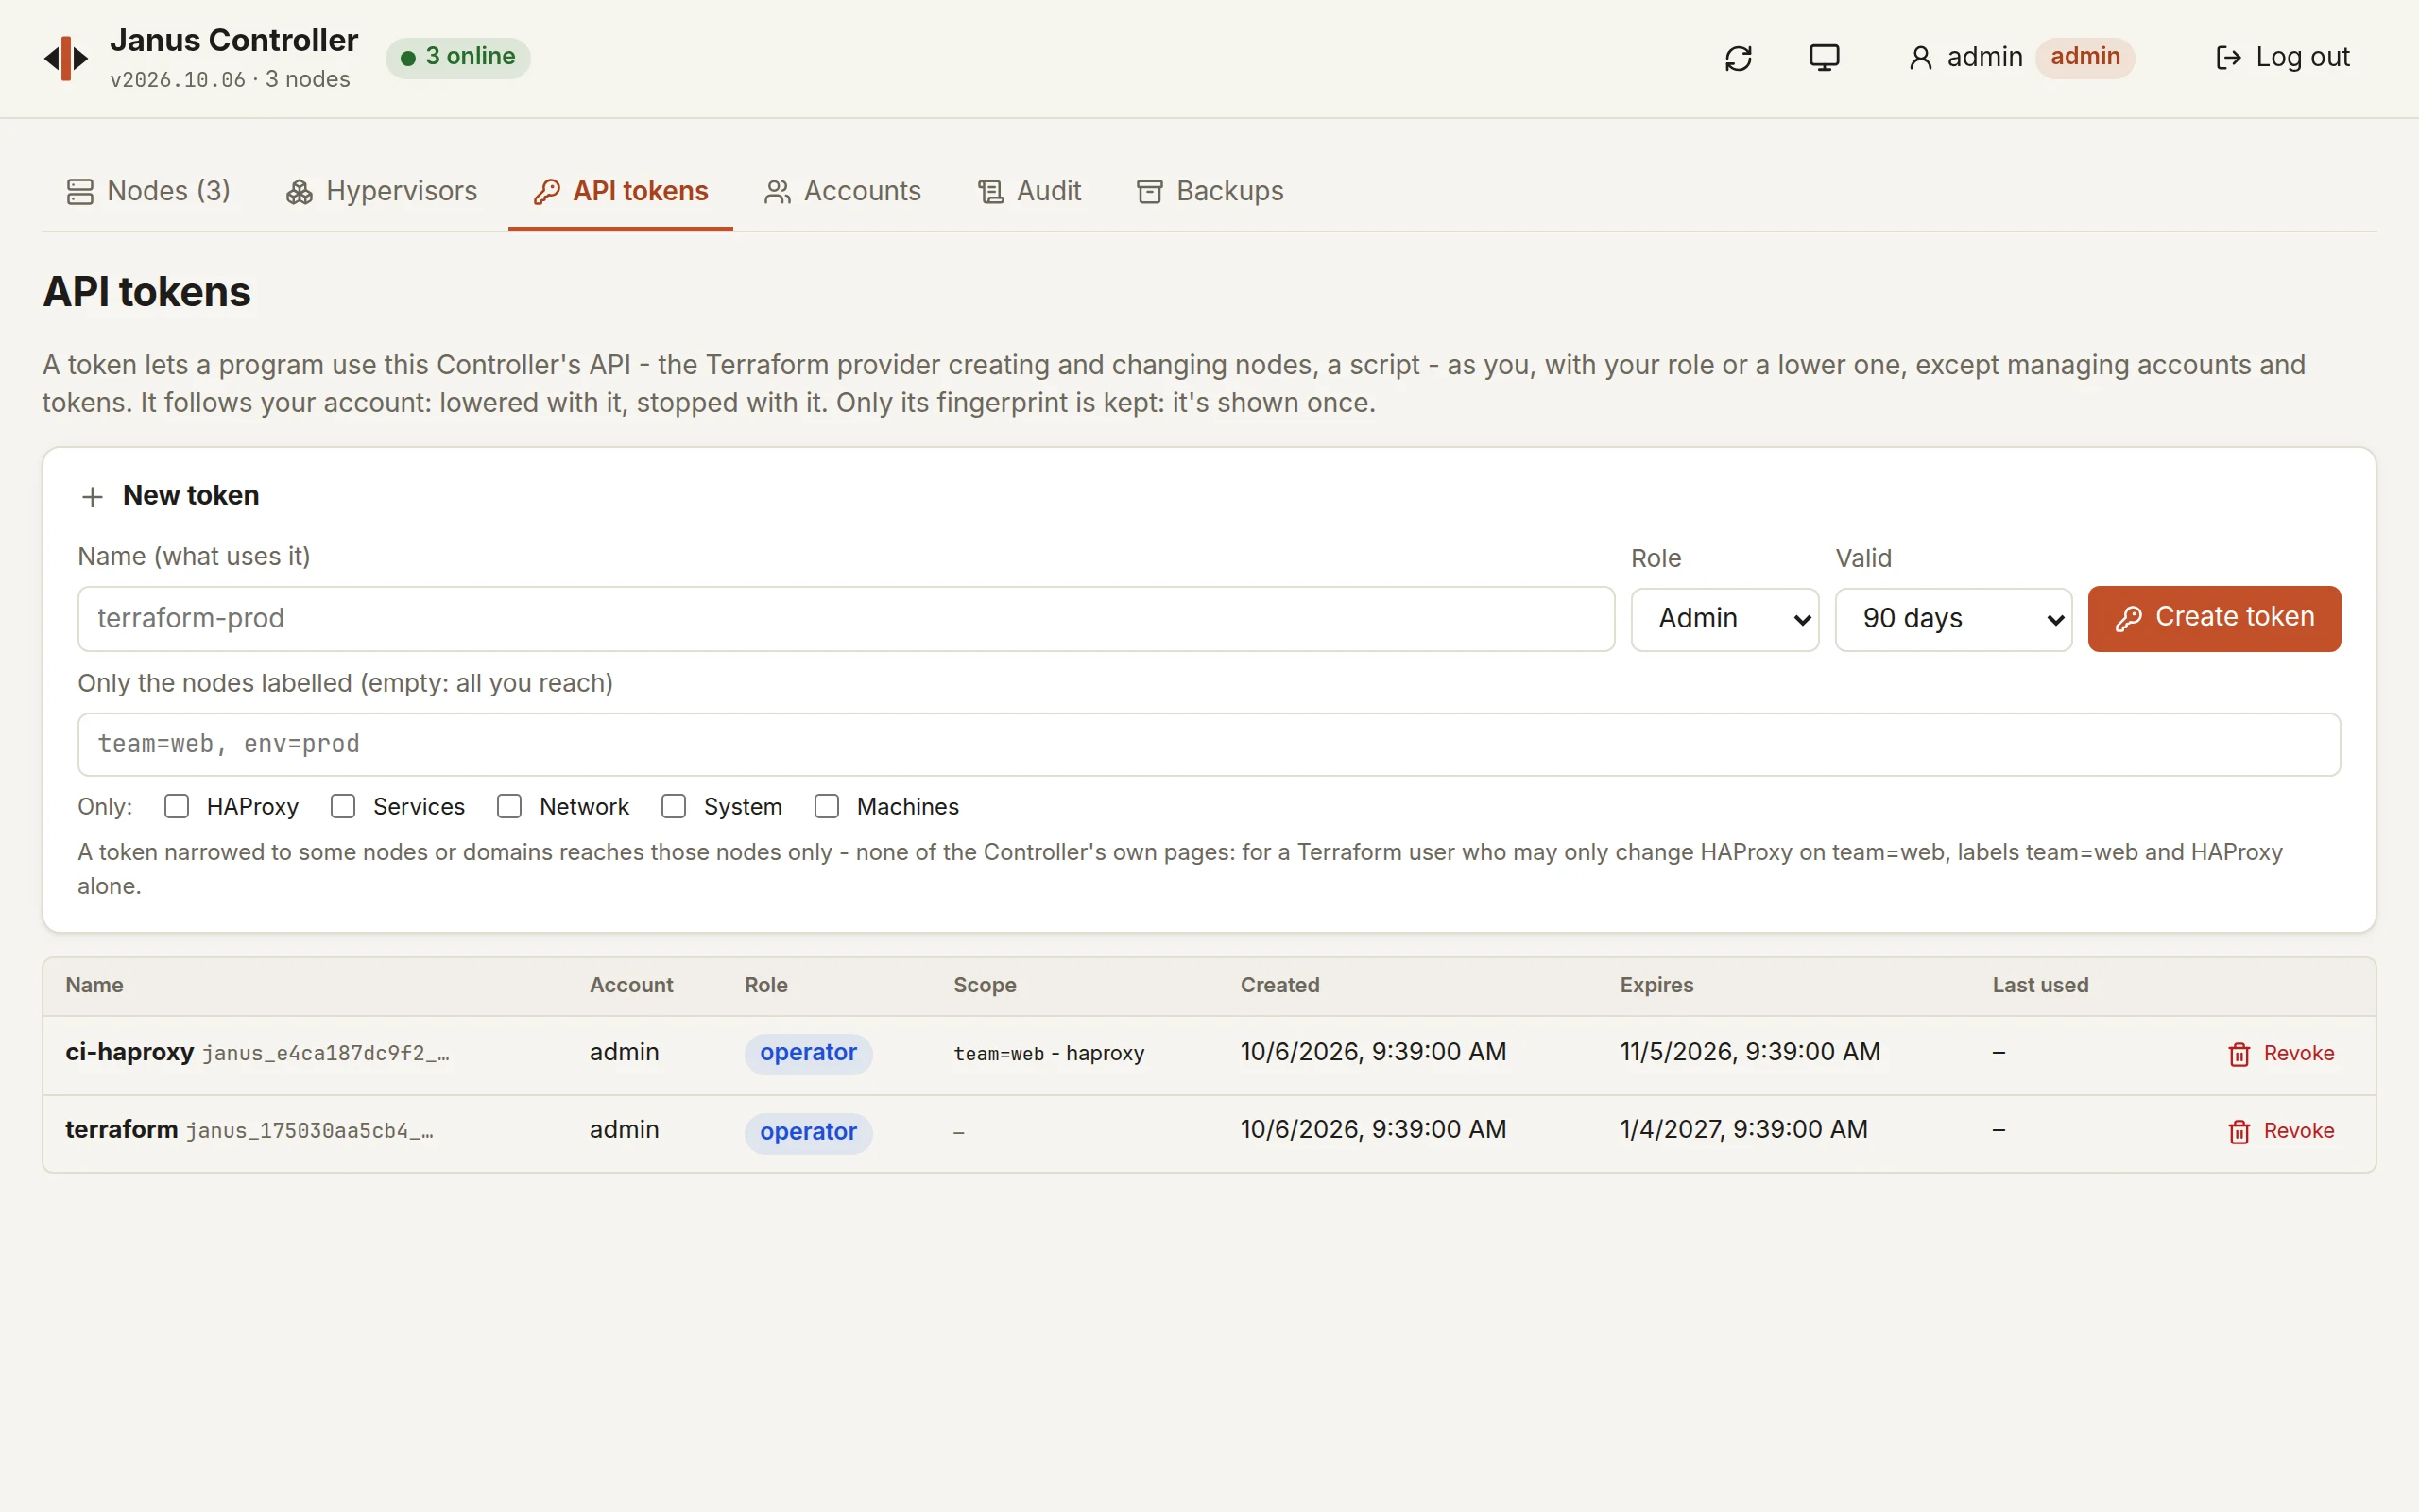Click the terraform token name

coord(121,1129)
